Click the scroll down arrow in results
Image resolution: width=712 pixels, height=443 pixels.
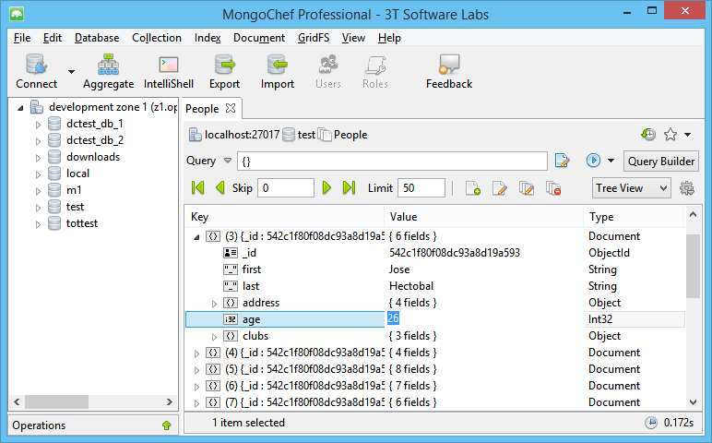coord(693,402)
